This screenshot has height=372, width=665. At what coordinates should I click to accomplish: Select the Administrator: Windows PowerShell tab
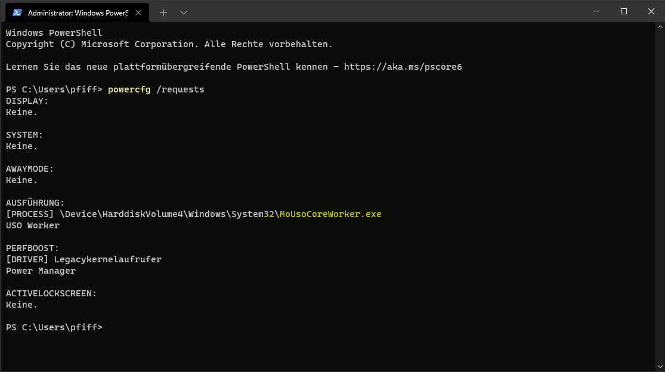coord(77,13)
